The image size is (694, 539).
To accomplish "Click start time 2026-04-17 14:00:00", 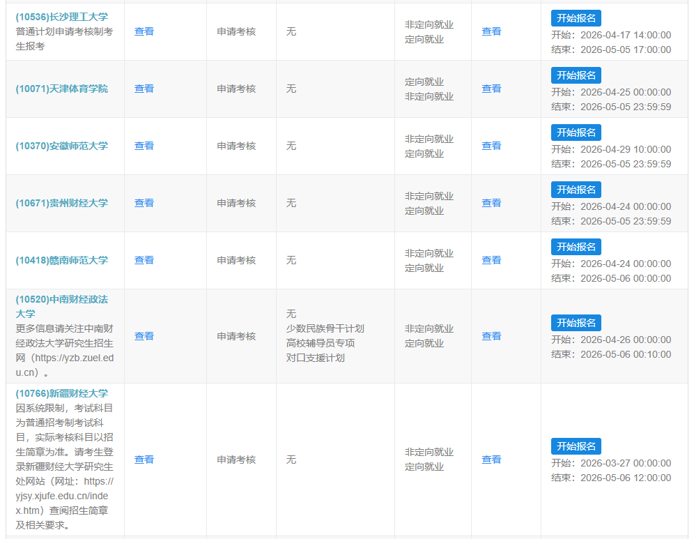I will tap(626, 35).
